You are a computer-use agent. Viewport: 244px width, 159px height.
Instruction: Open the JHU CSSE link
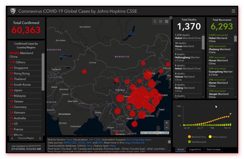[x=95, y=140]
